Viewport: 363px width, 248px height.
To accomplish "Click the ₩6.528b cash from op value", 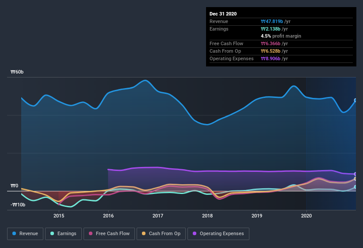I will (271, 51).
